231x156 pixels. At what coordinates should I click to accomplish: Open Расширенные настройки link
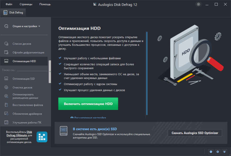pos(88,118)
